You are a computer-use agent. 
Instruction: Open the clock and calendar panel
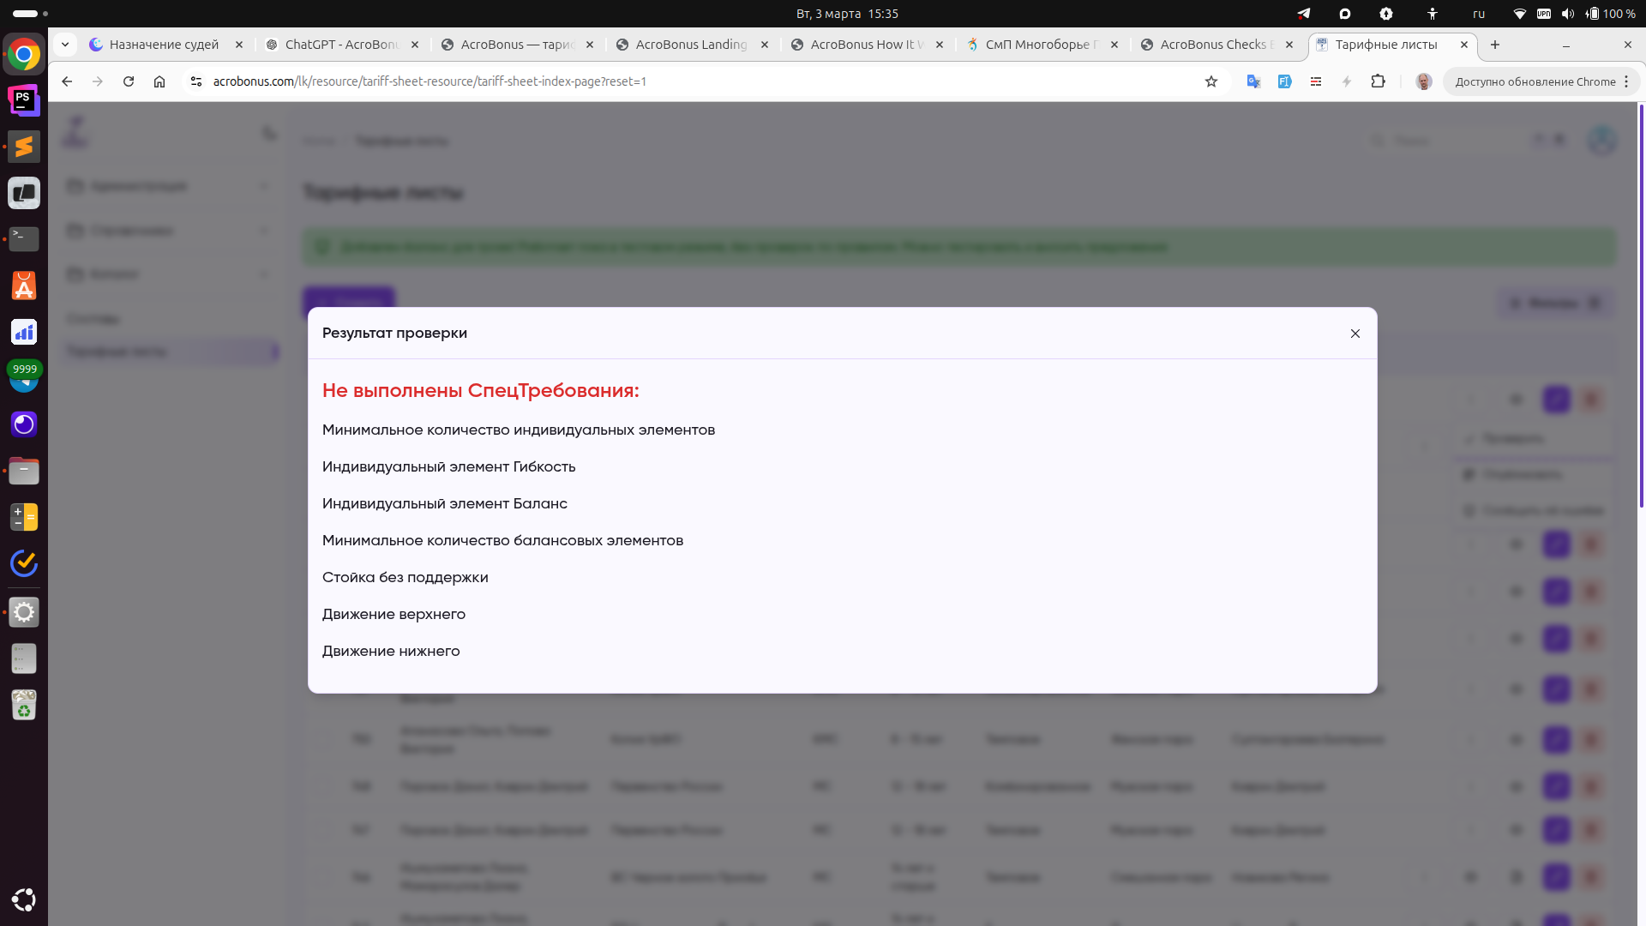click(847, 14)
